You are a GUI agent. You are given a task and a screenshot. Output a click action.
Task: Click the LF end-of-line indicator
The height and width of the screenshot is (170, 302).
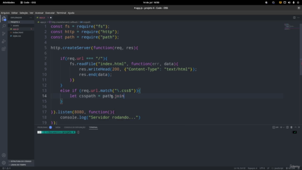(268, 168)
